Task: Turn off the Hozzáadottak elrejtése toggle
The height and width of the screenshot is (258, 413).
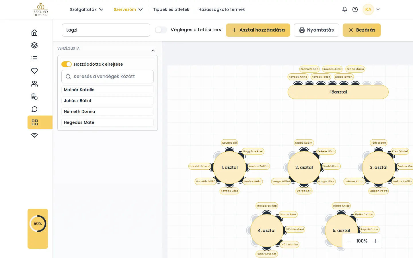Action: point(67,64)
